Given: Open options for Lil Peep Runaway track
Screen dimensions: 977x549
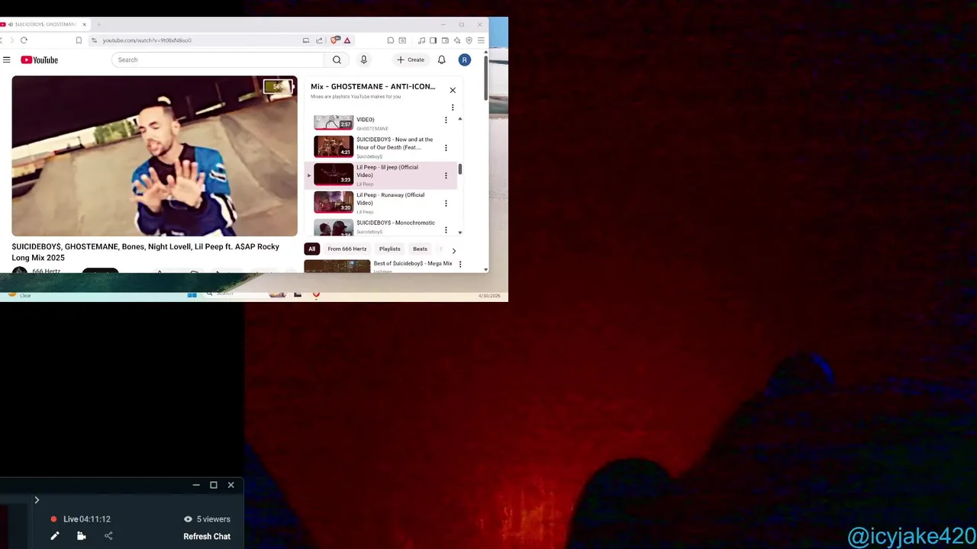Looking at the screenshot, I should coord(446,204).
